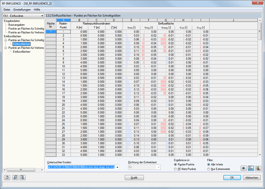Open the Einstellungen menu
The image size is (265, 189).
(x=22, y=10)
